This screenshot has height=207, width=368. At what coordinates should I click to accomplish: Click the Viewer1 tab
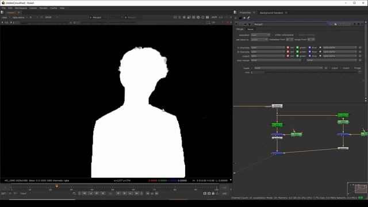[x=11, y=13]
